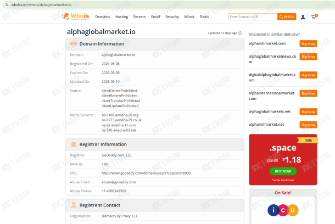The height and width of the screenshot is (224, 335).
Task: Buy Now for alphaglobalmarkets.net
Action: 308,112
